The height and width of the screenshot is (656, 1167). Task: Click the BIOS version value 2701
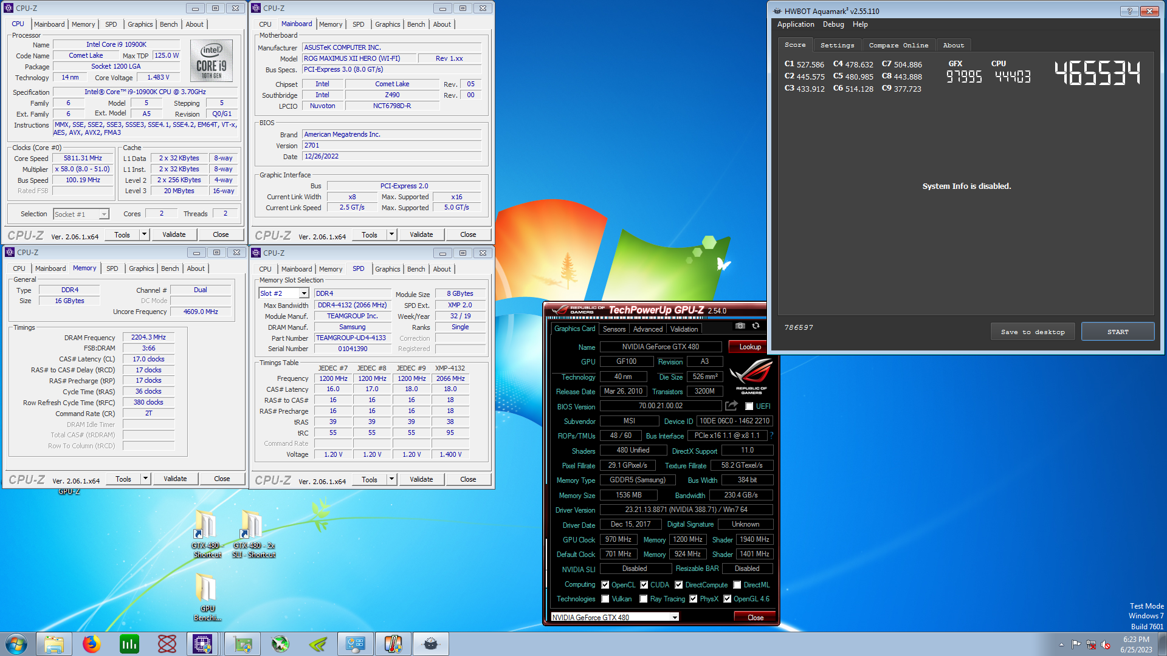392,145
